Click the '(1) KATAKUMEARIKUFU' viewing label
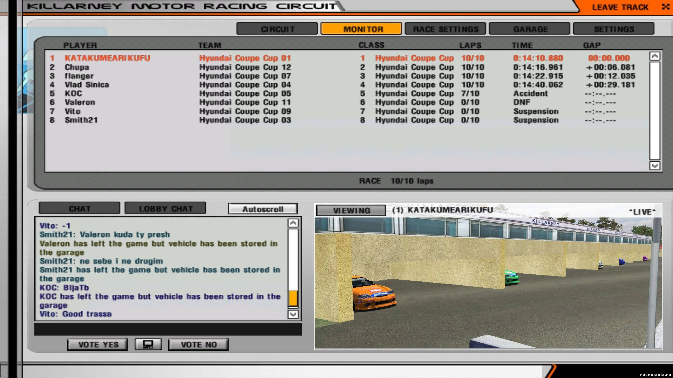This screenshot has height=378, width=673. [x=442, y=210]
